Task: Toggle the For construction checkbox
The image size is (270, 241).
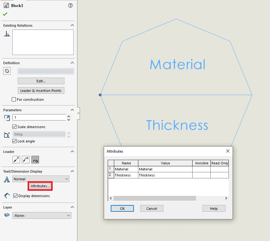Action: 14,100
